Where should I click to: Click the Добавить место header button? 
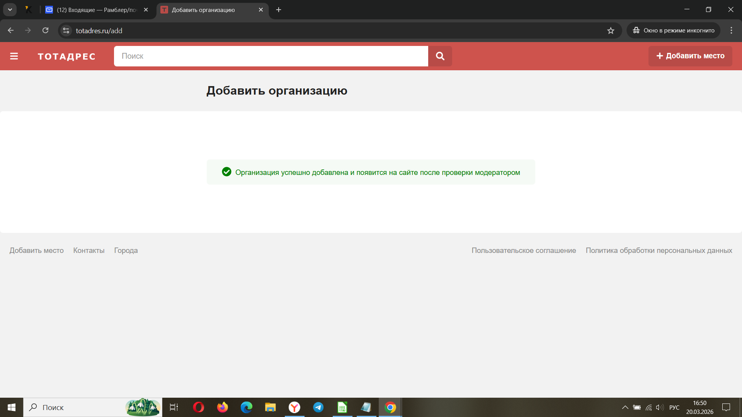coord(690,56)
